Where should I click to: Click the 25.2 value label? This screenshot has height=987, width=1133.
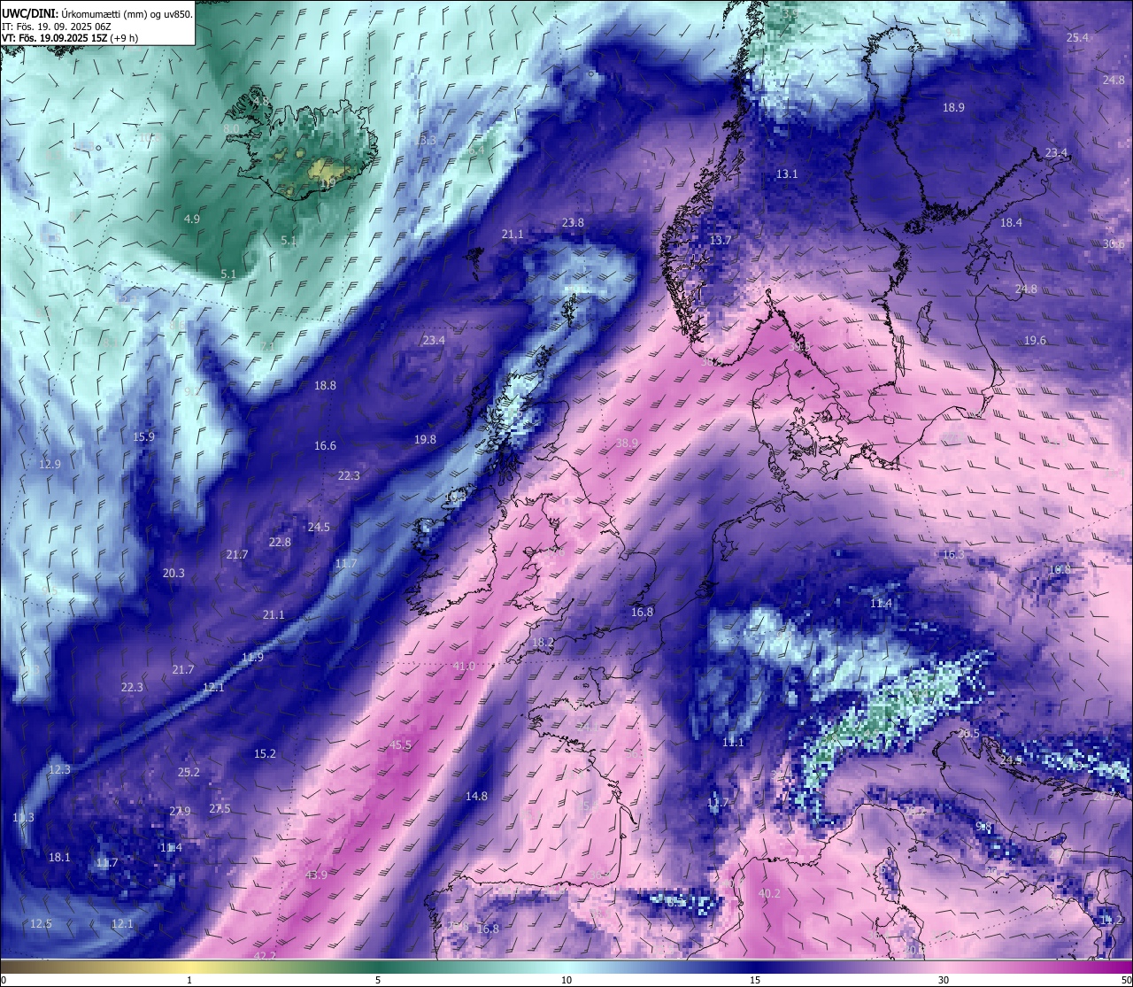[189, 772]
